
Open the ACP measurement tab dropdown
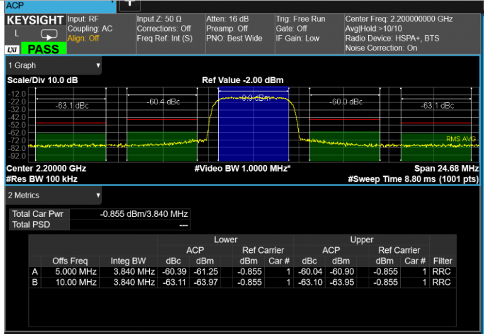[x=111, y=4]
